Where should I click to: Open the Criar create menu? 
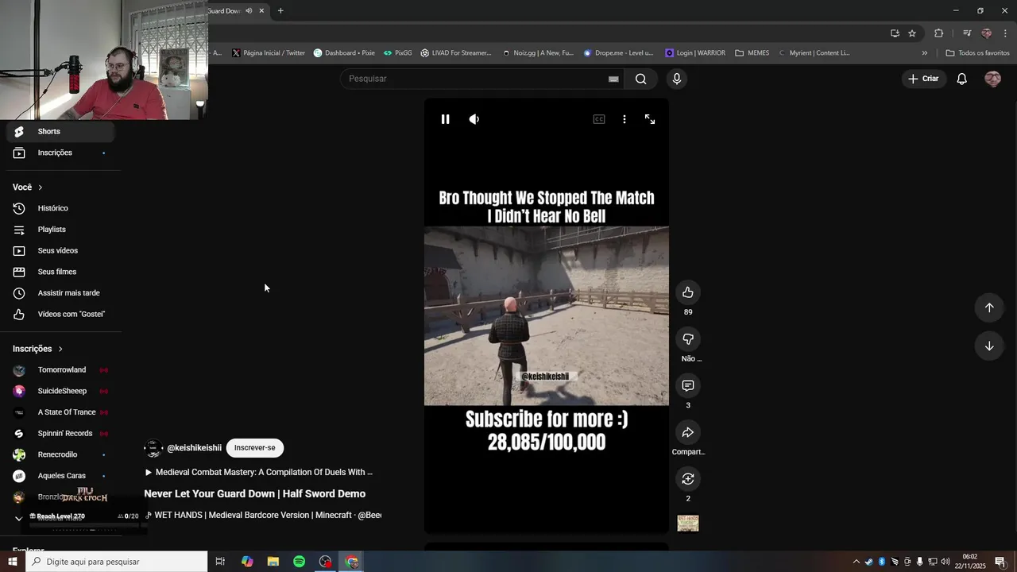tap(923, 79)
